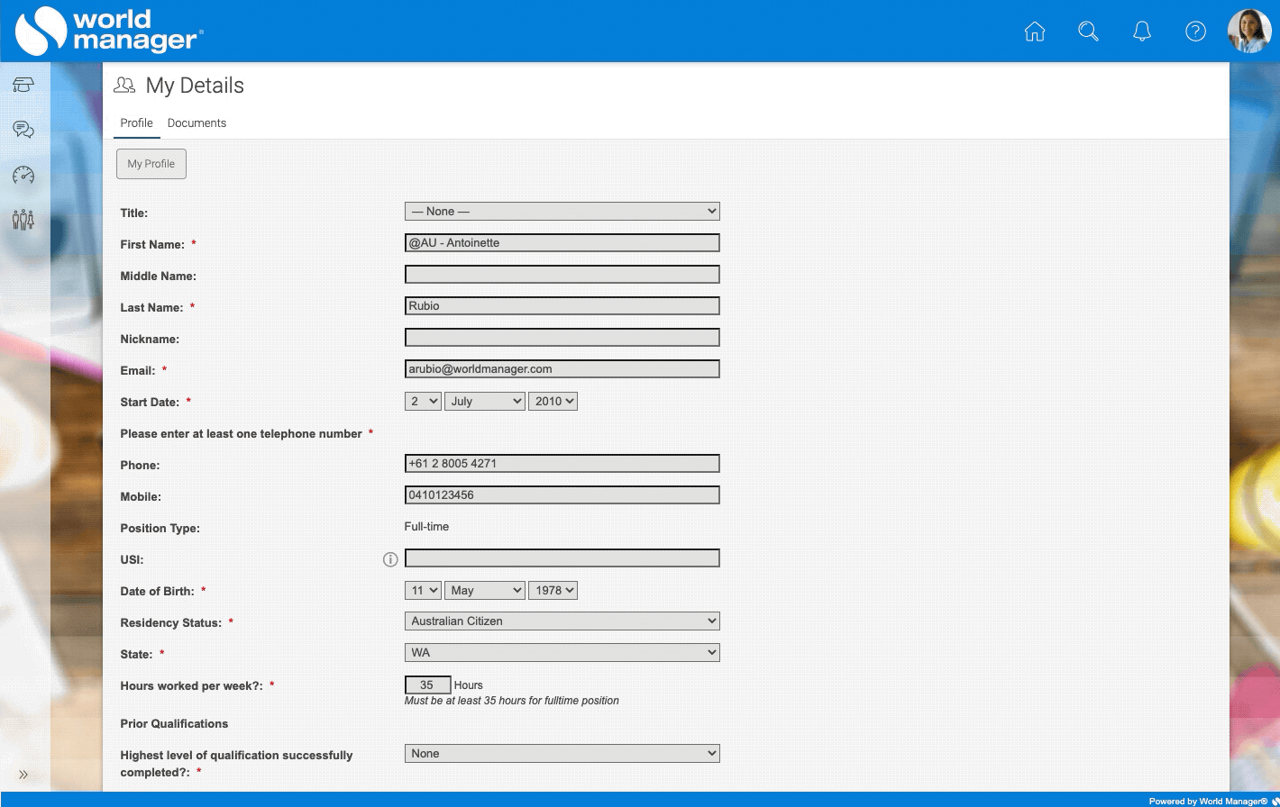The image size is (1280, 807).
Task: Click the Middle Name input field
Action: tap(562, 275)
